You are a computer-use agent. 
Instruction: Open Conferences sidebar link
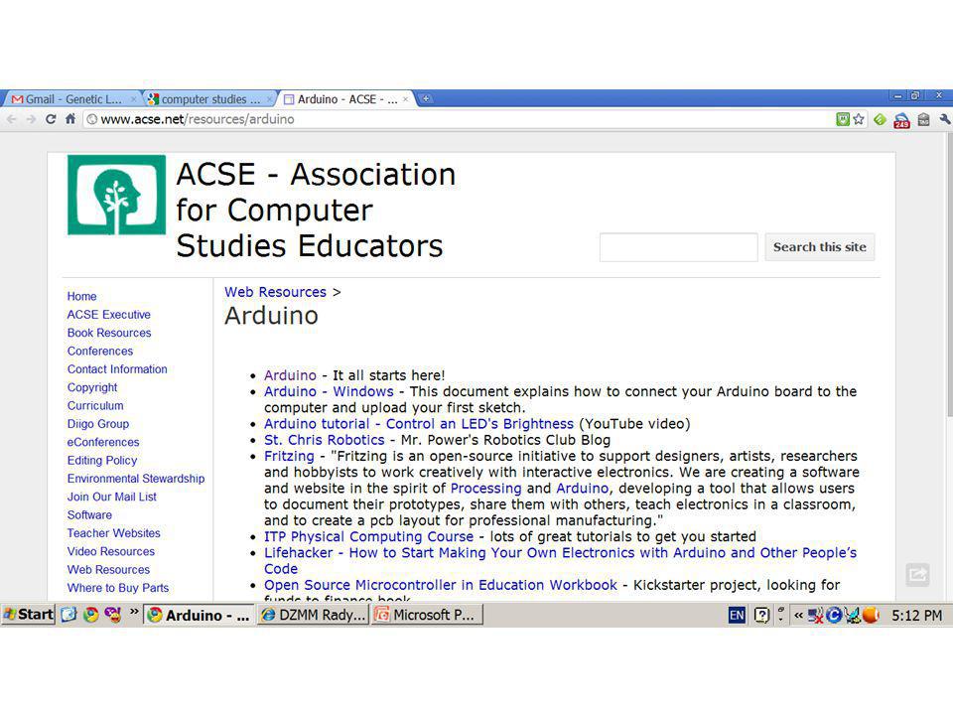(x=99, y=351)
